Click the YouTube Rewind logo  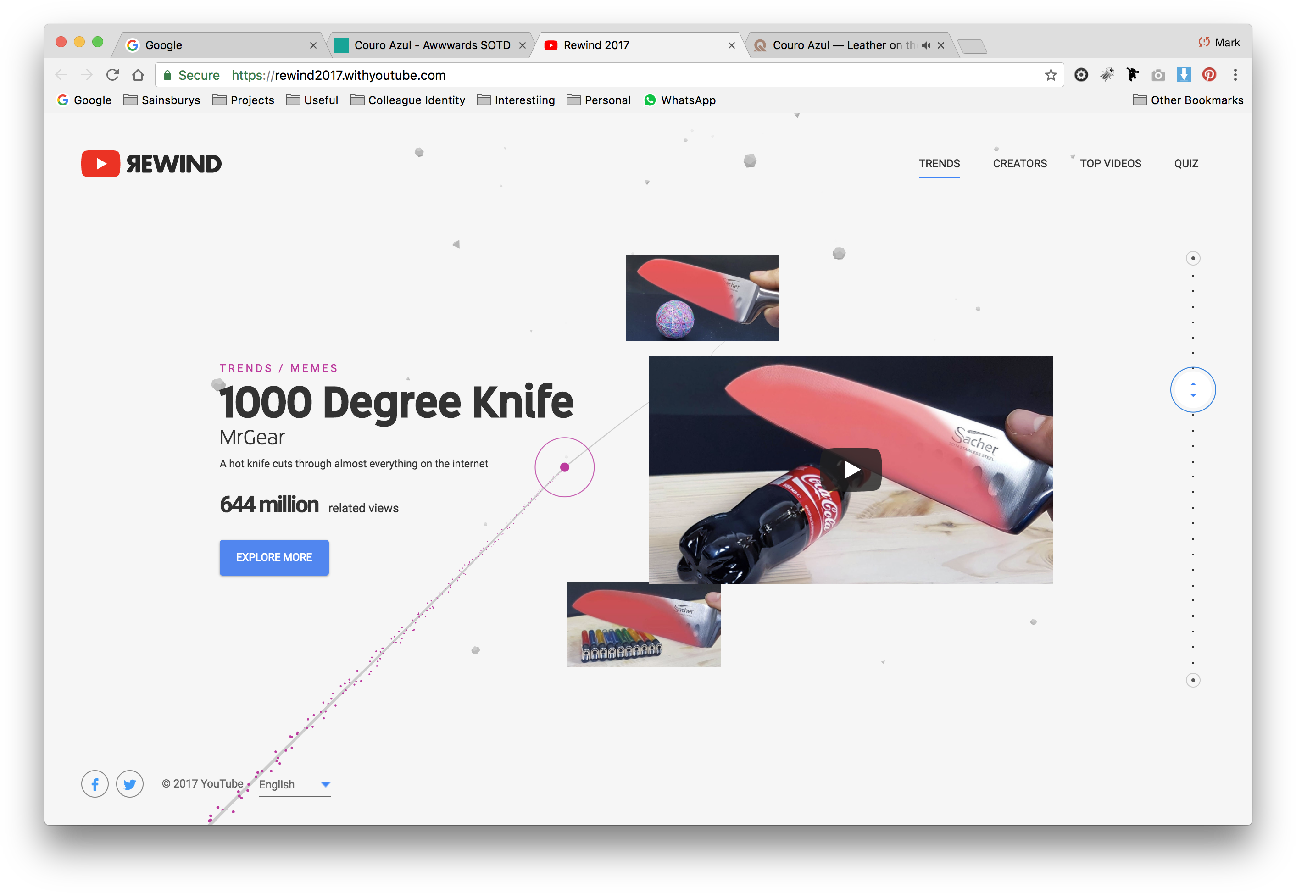(151, 164)
